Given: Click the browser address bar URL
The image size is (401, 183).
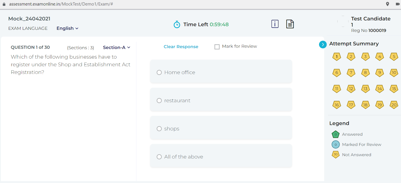Looking at the screenshot, I should 61,4.
